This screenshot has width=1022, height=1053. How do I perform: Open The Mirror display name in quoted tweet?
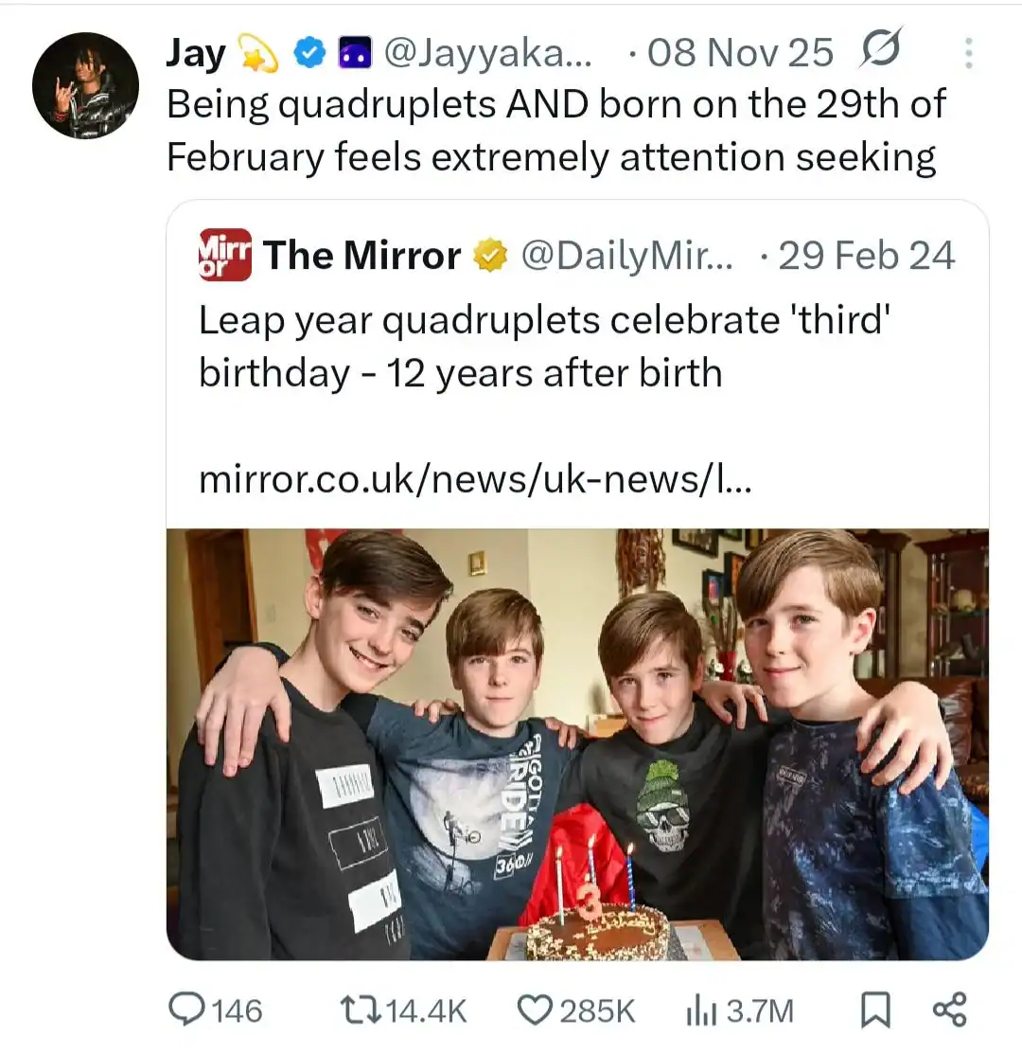[x=362, y=256]
